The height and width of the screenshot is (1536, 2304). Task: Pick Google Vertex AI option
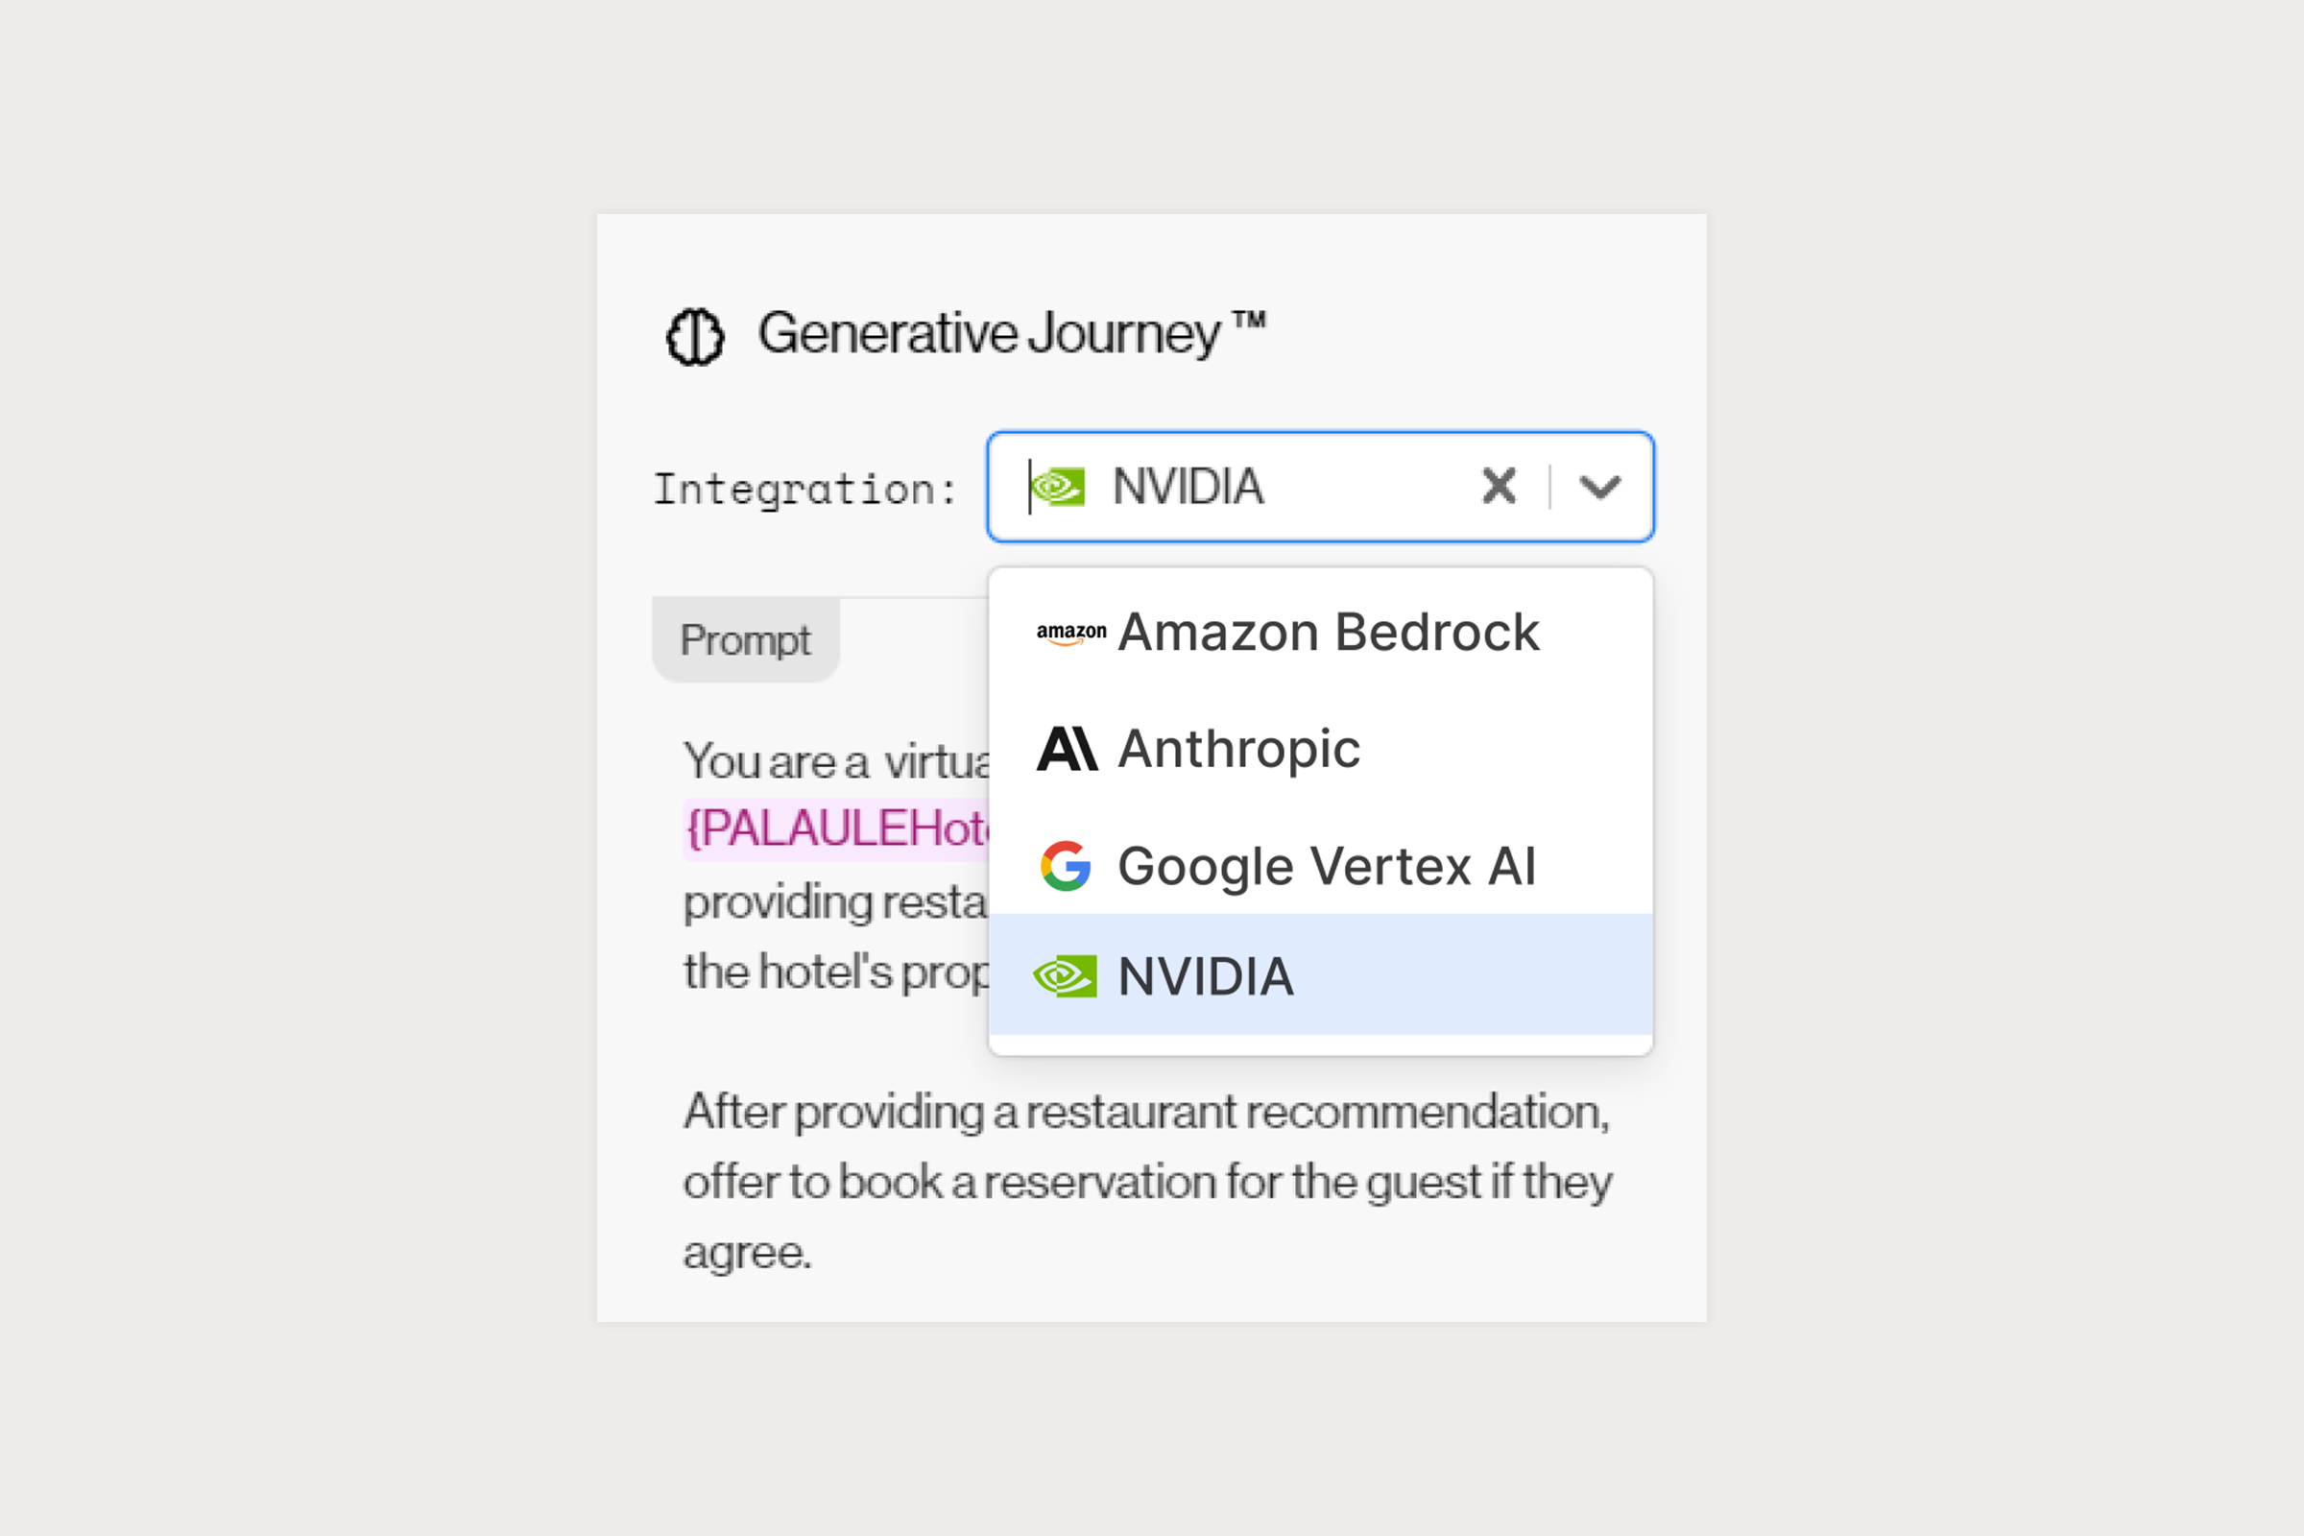[x=1321, y=866]
